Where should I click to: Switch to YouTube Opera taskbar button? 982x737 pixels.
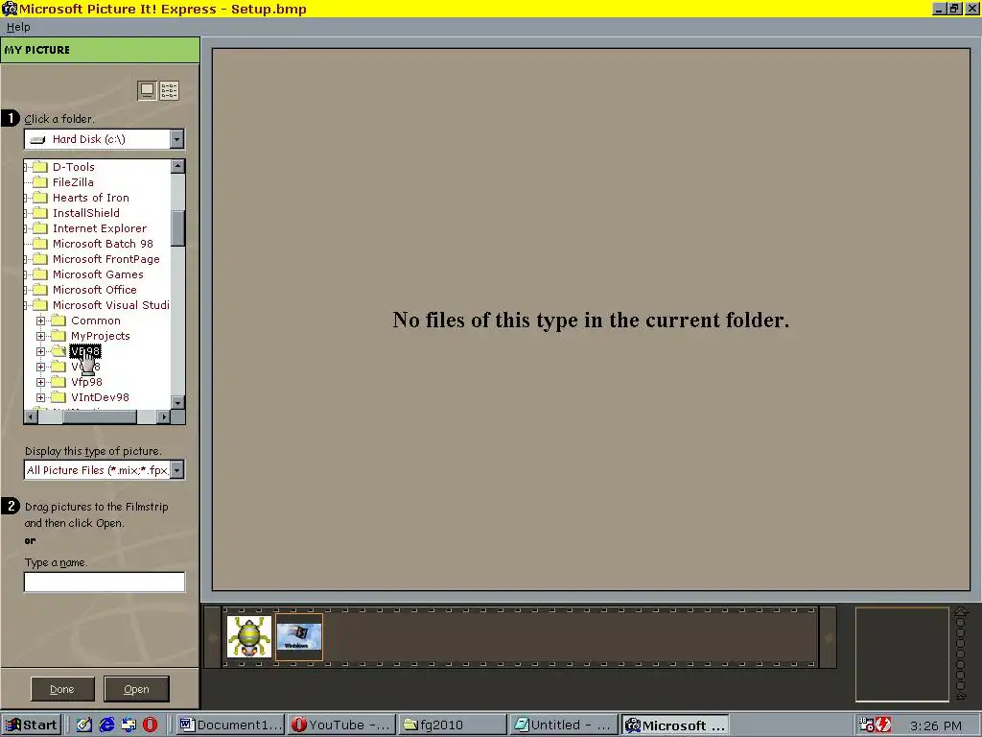(x=342, y=725)
